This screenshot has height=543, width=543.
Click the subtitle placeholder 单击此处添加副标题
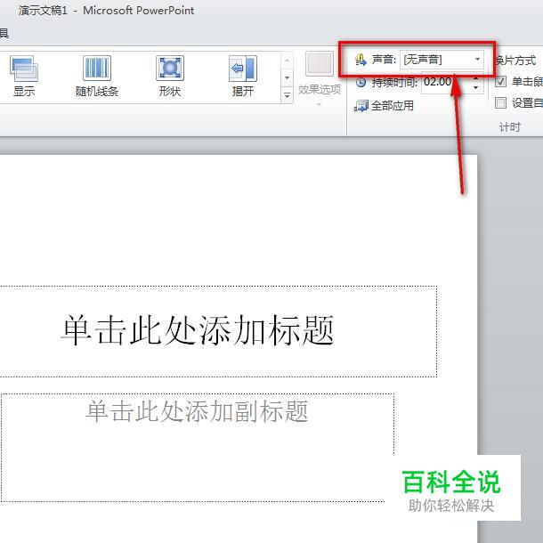tap(198, 448)
